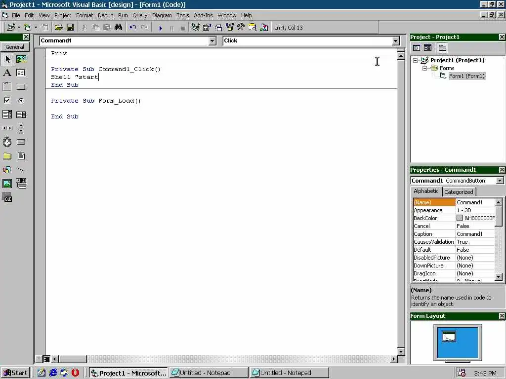Open the Click procedure dropdown
This screenshot has height=379, width=506.
click(x=396, y=41)
